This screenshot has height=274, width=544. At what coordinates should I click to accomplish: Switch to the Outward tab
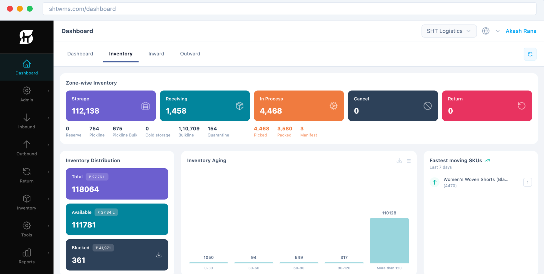click(x=190, y=54)
